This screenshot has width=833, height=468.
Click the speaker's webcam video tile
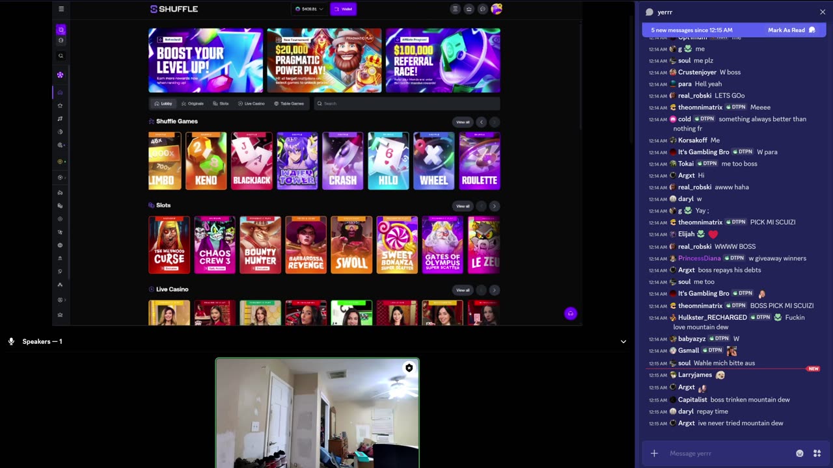pos(318,413)
